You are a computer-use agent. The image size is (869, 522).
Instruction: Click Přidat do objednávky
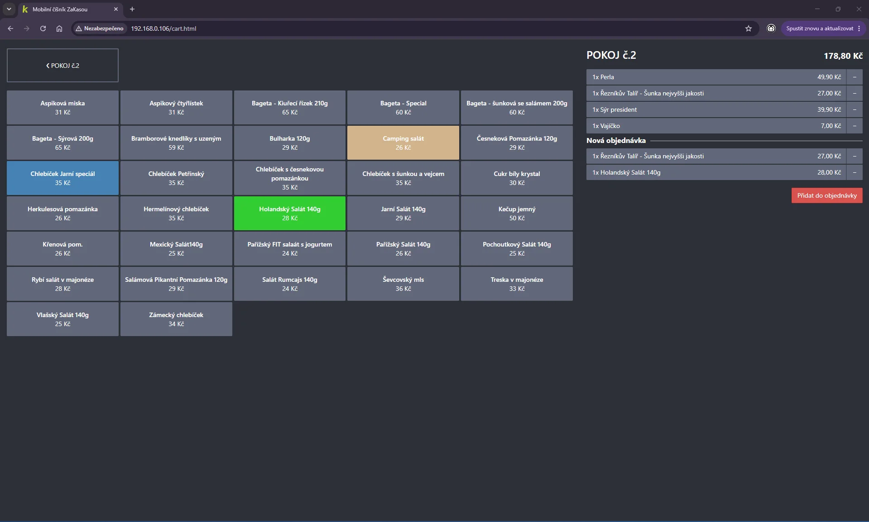tap(827, 195)
